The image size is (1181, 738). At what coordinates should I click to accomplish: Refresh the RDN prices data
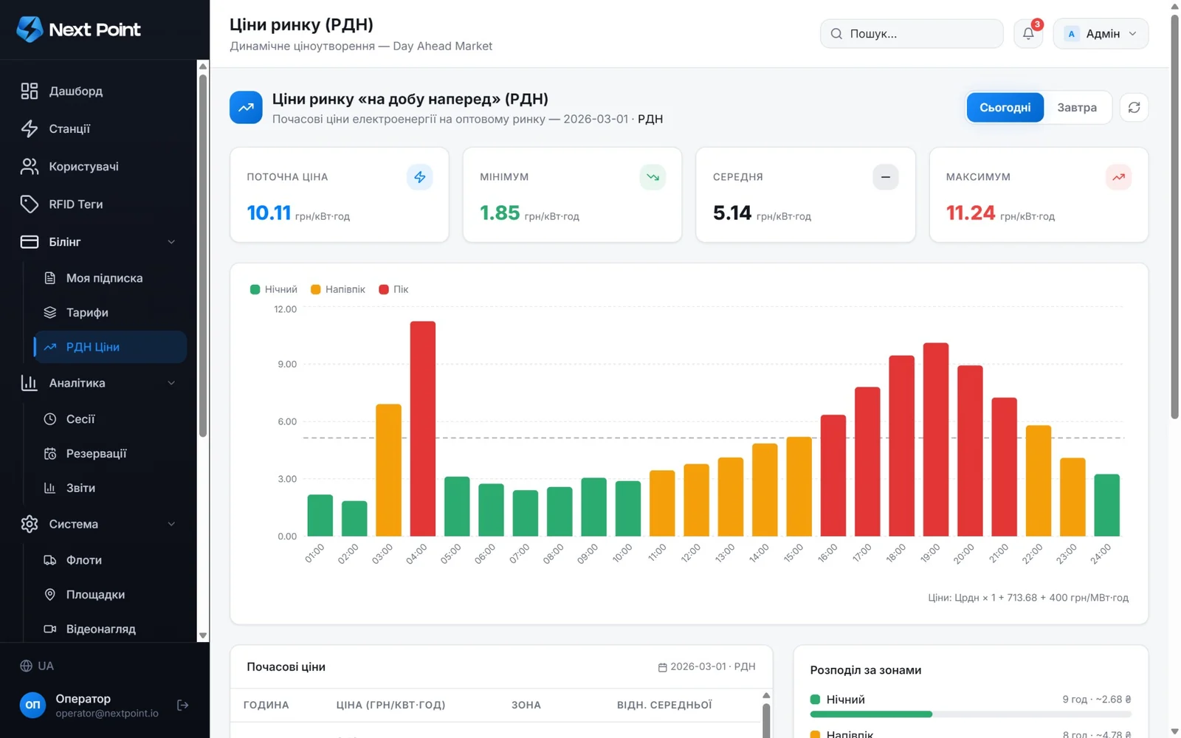point(1134,108)
